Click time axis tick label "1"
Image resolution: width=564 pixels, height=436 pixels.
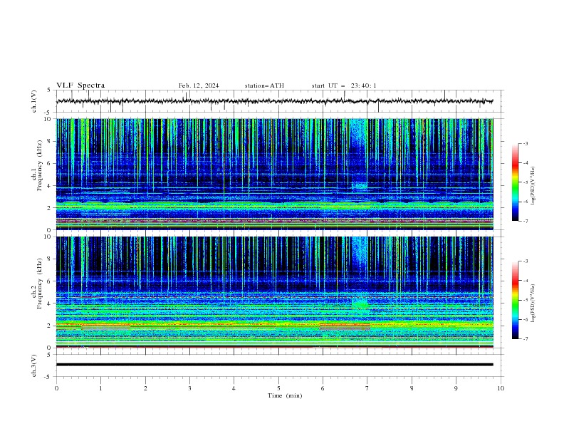coord(100,388)
